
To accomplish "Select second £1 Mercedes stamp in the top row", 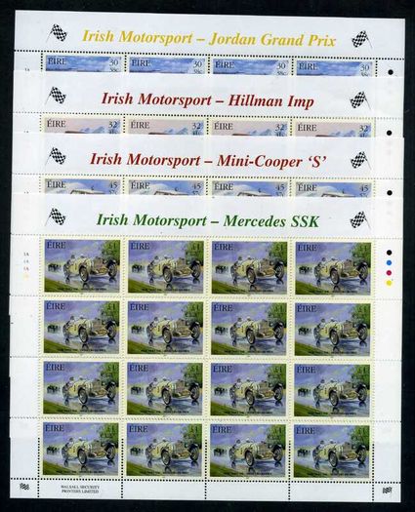I will click(165, 267).
